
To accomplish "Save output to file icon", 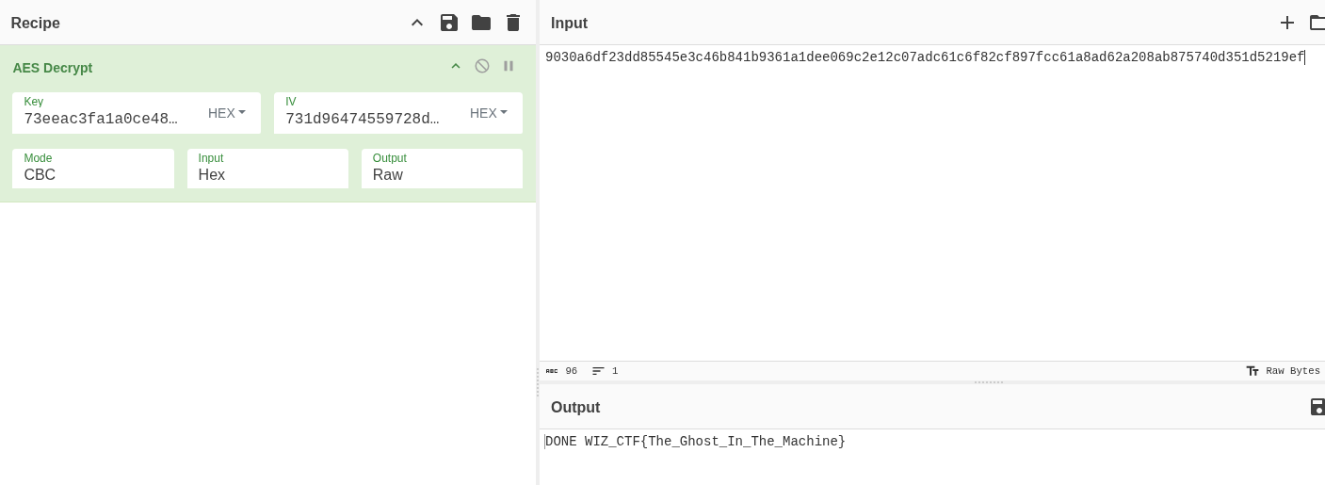I will 1317,407.
